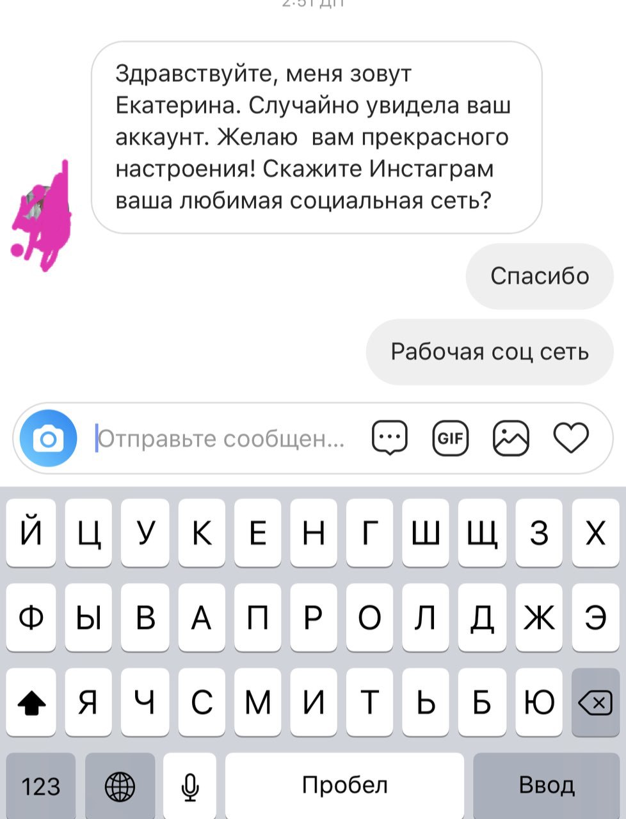Screen dimensions: 626x819
Task: Open the GIF picker icon
Action: click(x=451, y=438)
